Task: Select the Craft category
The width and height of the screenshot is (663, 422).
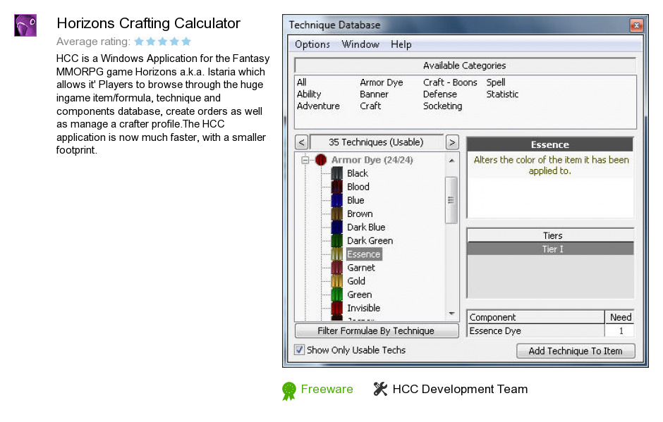Action: [370, 106]
